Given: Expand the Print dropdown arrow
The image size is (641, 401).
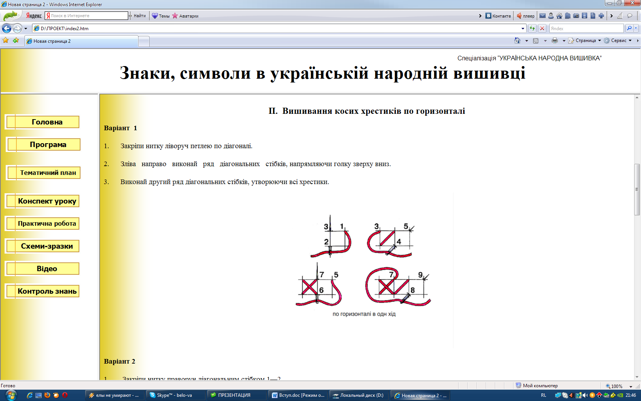Looking at the screenshot, I should pos(564,40).
